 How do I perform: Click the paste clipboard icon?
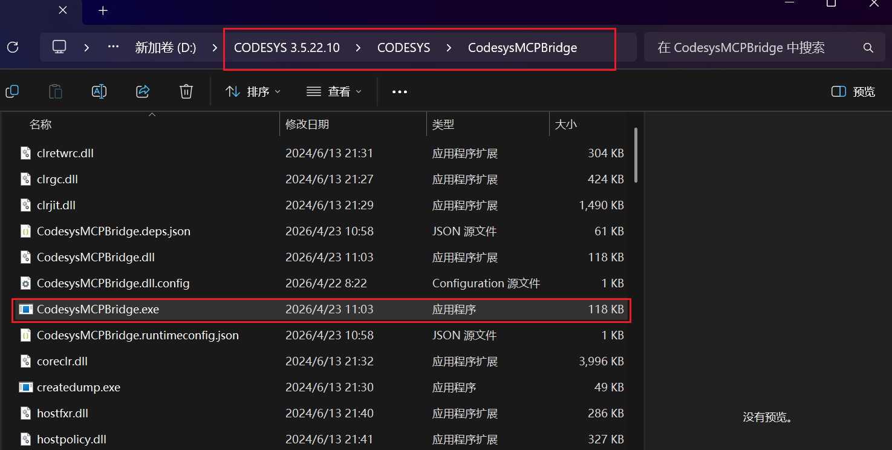coord(56,91)
